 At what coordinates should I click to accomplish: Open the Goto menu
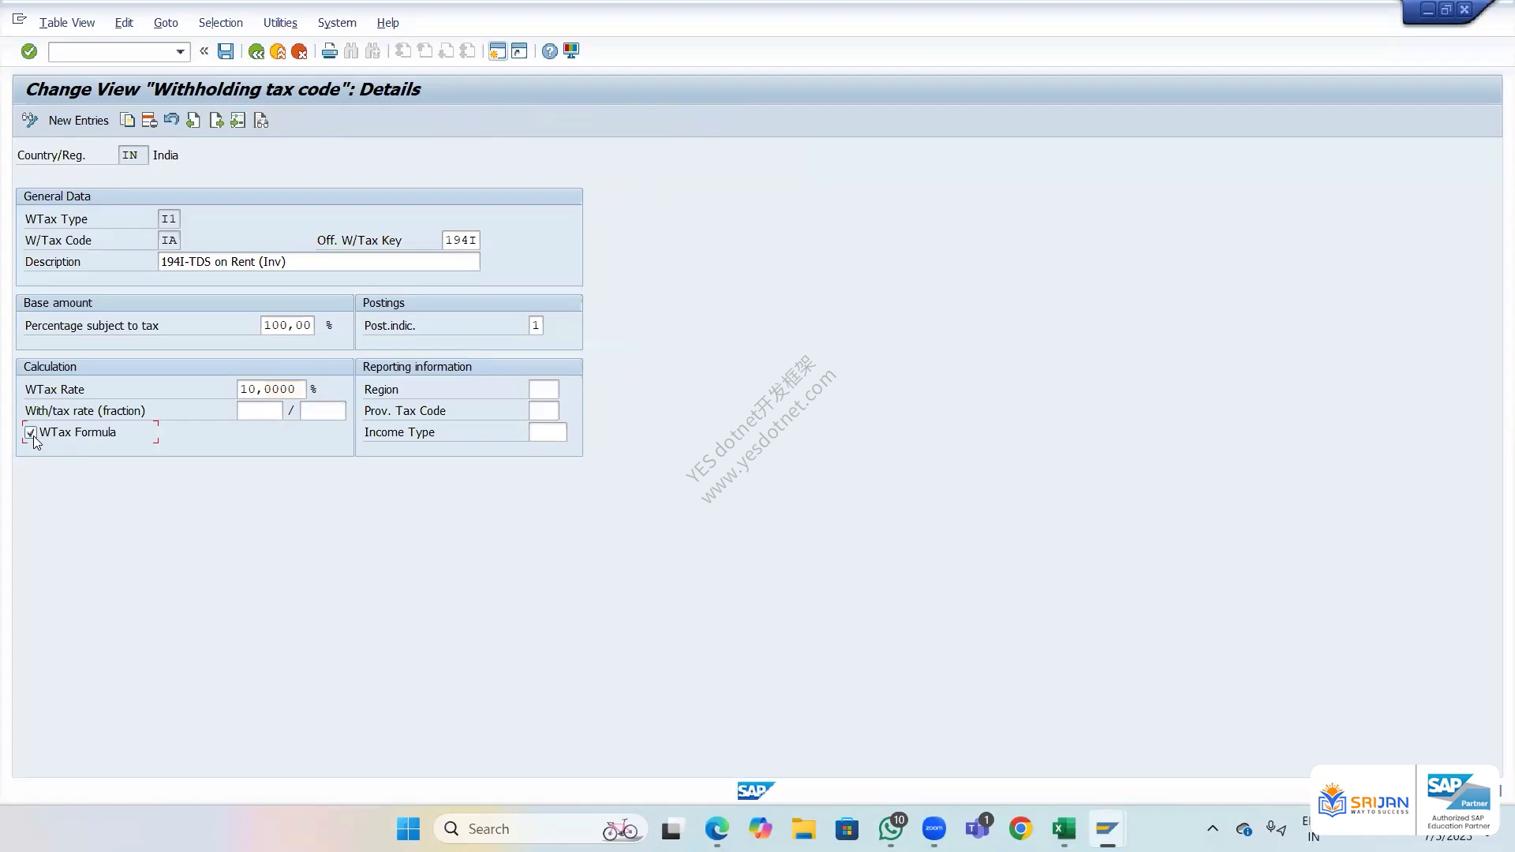(x=166, y=23)
